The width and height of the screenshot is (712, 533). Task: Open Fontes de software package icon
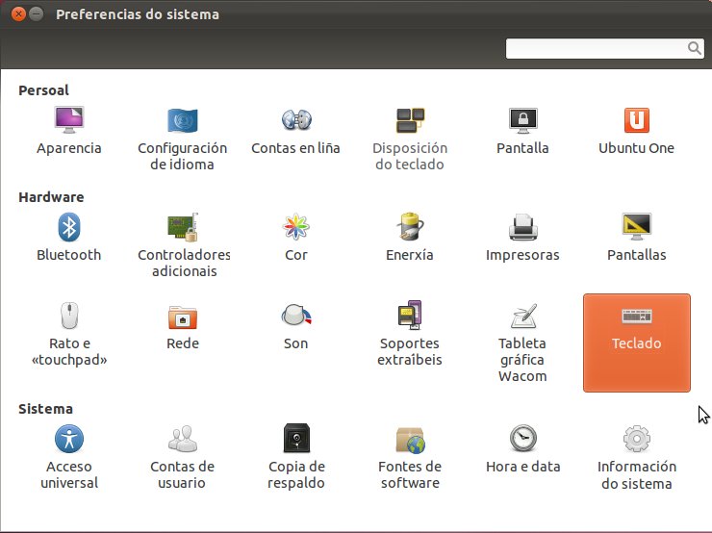(411, 440)
